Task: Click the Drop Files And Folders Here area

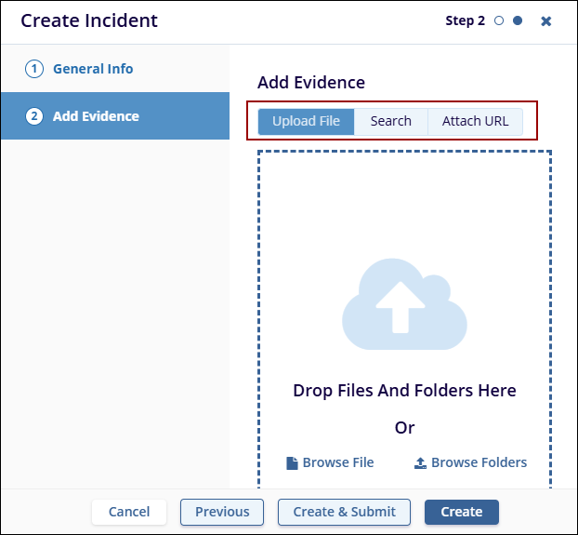Action: 404,391
